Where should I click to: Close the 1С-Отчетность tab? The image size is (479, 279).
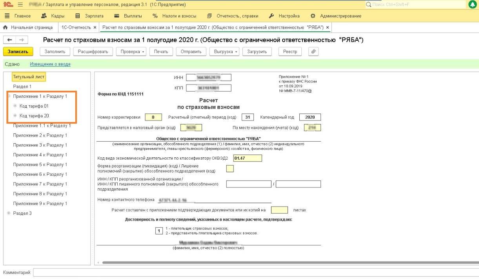pyautogui.click(x=95, y=27)
